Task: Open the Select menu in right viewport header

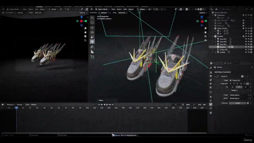Action: click(119, 9)
